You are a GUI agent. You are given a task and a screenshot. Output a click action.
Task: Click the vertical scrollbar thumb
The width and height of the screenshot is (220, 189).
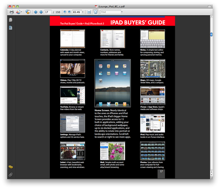coord(211,34)
